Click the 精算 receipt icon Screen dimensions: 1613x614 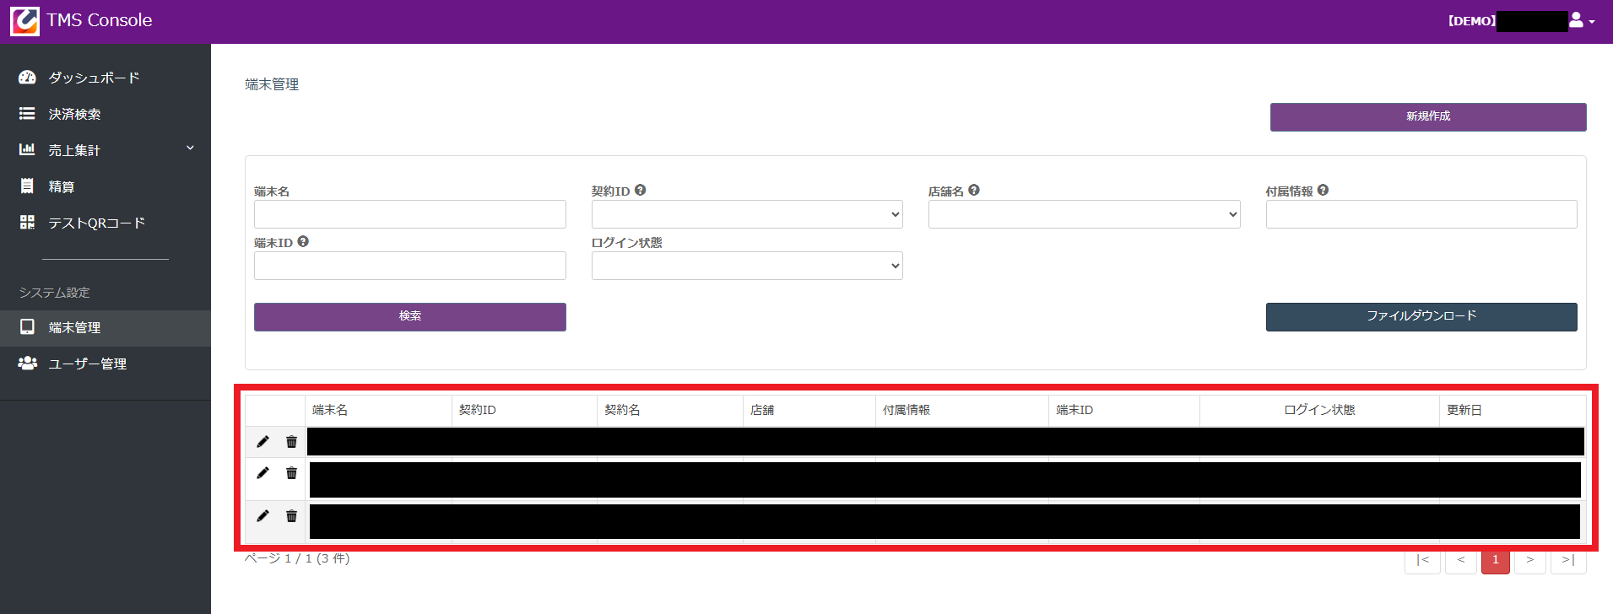coord(27,186)
